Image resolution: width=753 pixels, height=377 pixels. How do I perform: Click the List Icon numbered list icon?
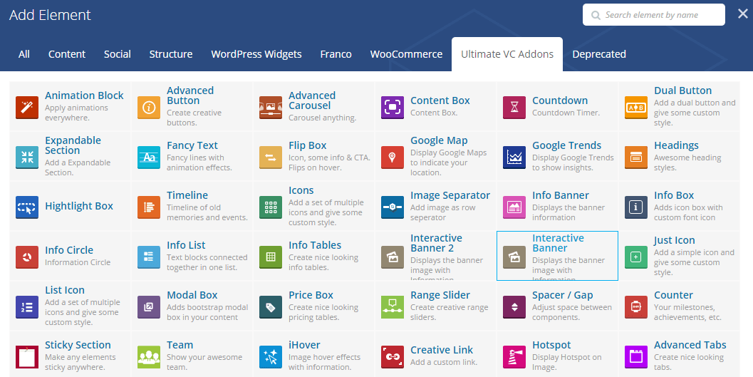tap(27, 307)
